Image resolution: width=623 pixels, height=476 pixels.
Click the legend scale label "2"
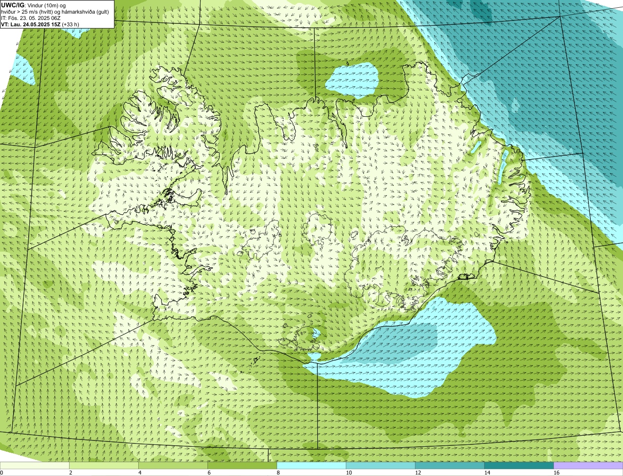click(x=71, y=473)
